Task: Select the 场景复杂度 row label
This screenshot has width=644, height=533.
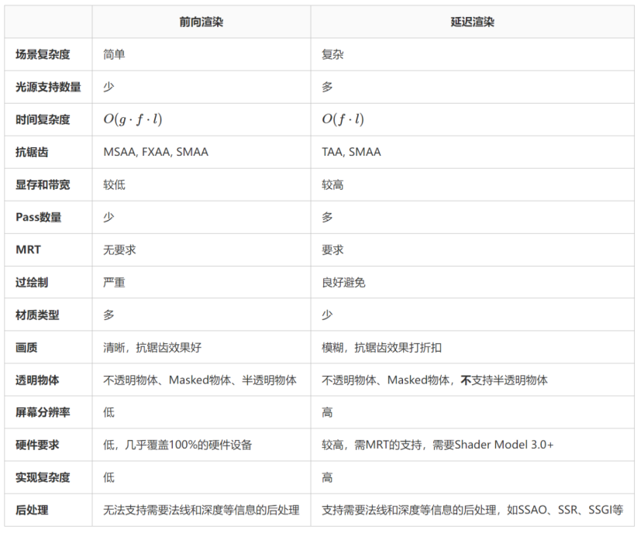Action: pyautogui.click(x=43, y=54)
